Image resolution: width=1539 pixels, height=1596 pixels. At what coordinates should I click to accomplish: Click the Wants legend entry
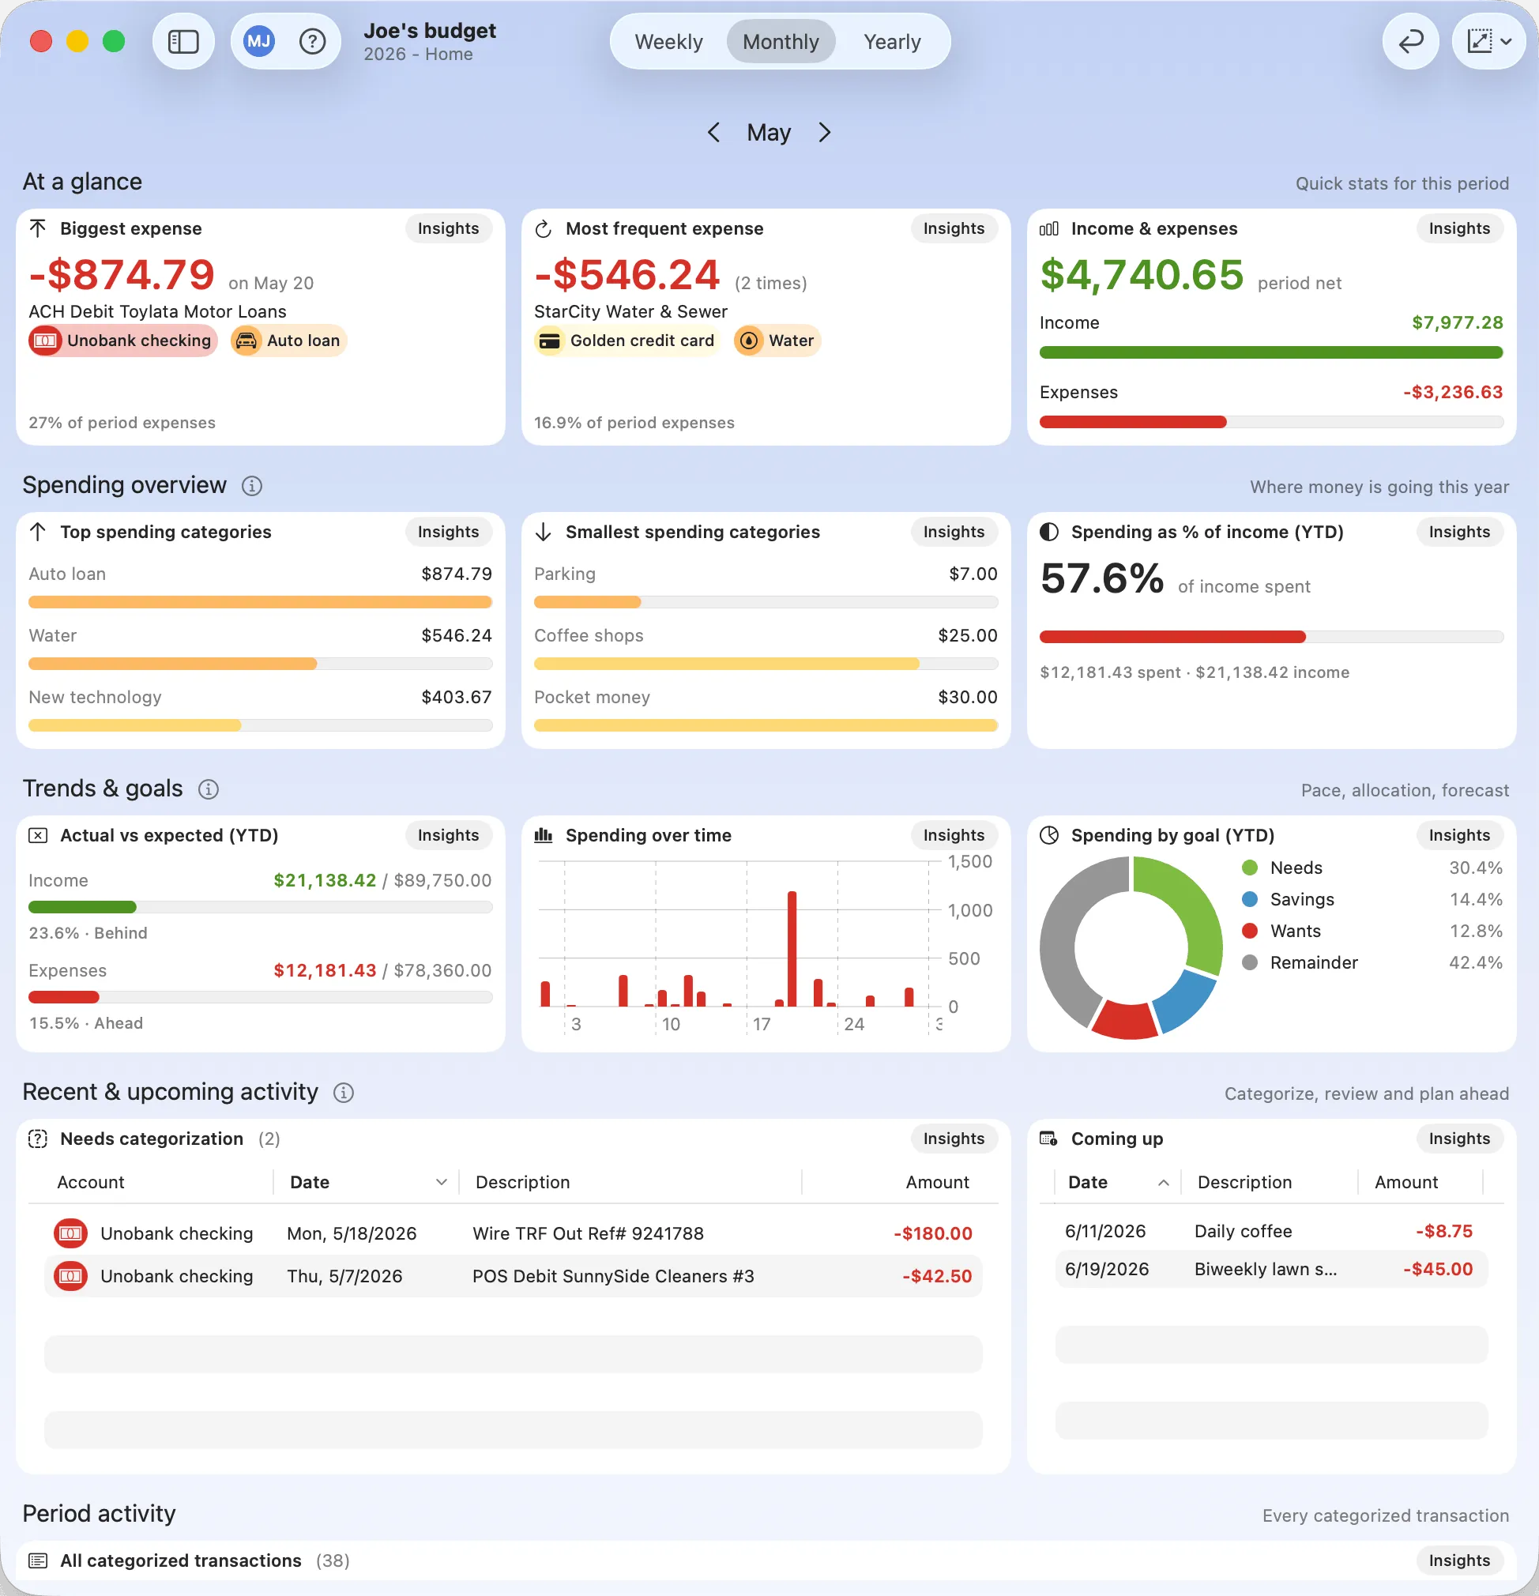(x=1372, y=932)
